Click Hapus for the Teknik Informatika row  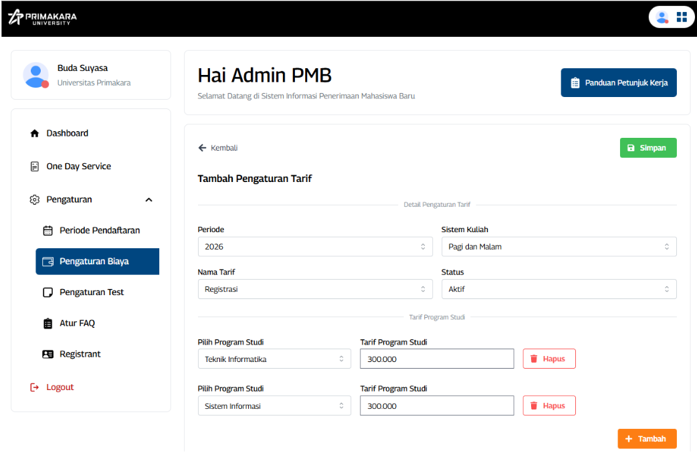pos(549,359)
